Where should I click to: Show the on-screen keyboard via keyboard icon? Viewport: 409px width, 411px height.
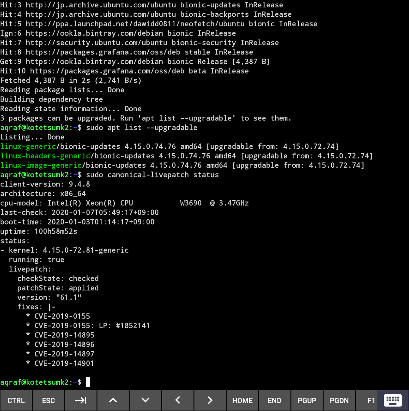(393, 400)
